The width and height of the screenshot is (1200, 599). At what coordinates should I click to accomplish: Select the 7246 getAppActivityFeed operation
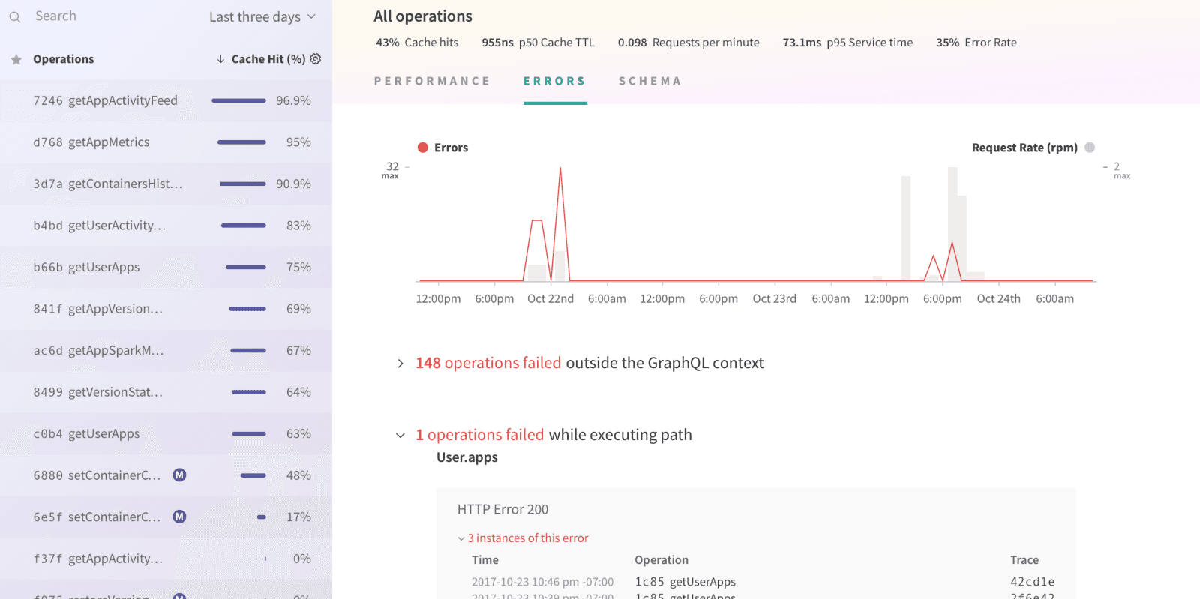click(166, 100)
